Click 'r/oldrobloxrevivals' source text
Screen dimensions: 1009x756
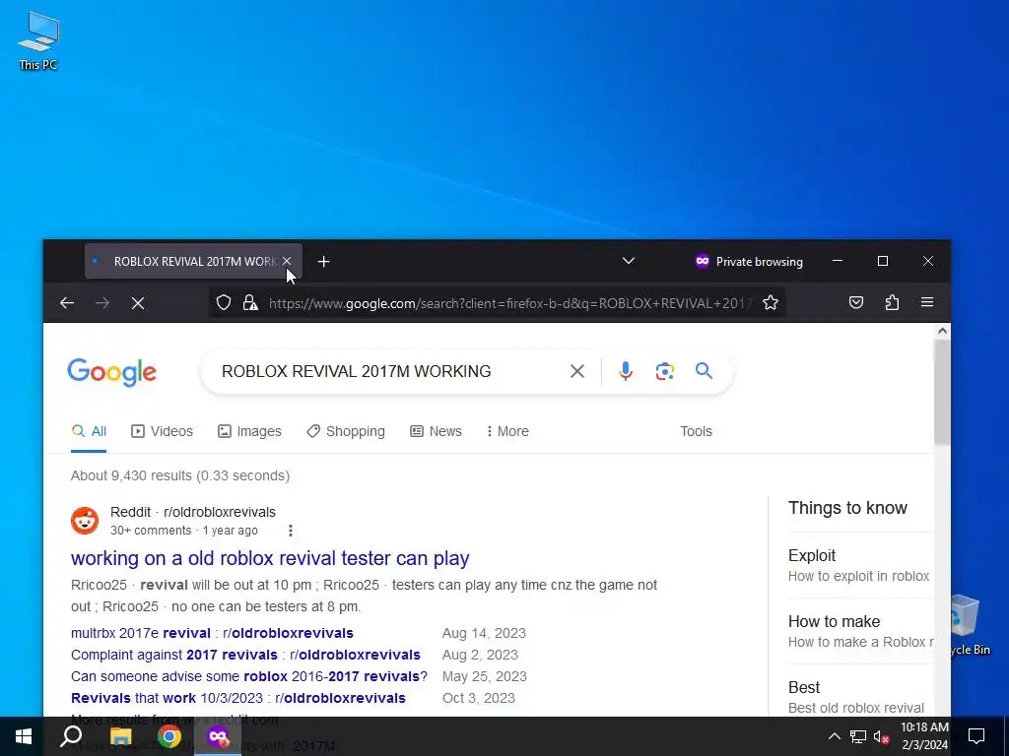(x=220, y=512)
